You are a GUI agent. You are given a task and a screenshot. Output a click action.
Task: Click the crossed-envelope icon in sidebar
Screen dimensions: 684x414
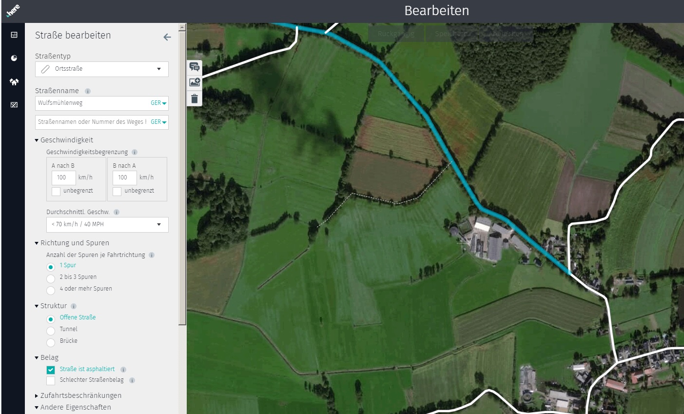point(14,105)
